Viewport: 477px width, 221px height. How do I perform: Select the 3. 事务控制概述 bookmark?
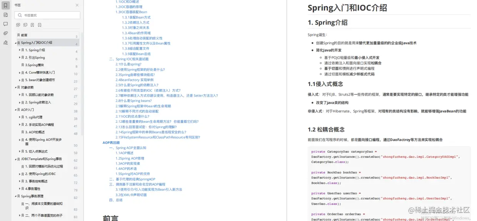click(37, 181)
